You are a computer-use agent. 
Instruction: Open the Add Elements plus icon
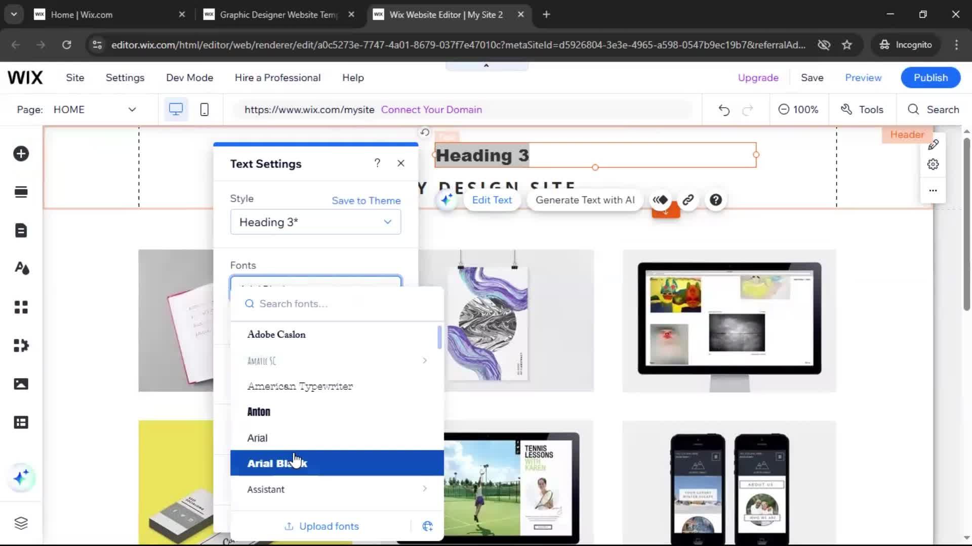[x=21, y=154]
